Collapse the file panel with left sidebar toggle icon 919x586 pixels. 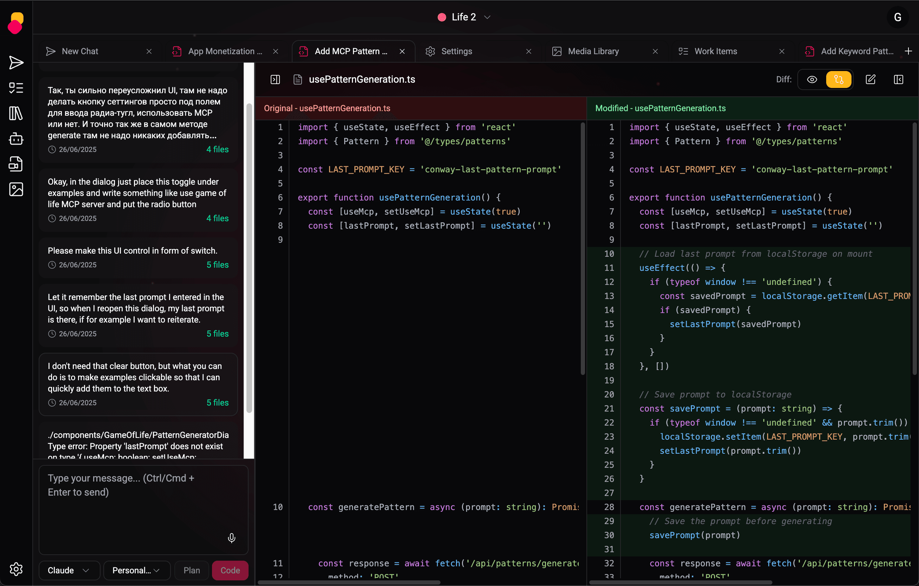click(275, 79)
